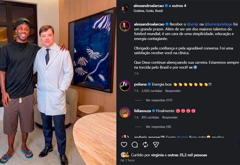Open the 'e outros 4' collaborators list

click(x=177, y=6)
